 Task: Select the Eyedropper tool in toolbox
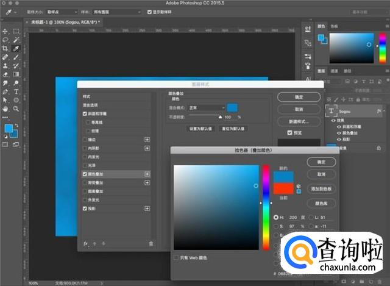[x=16, y=48]
